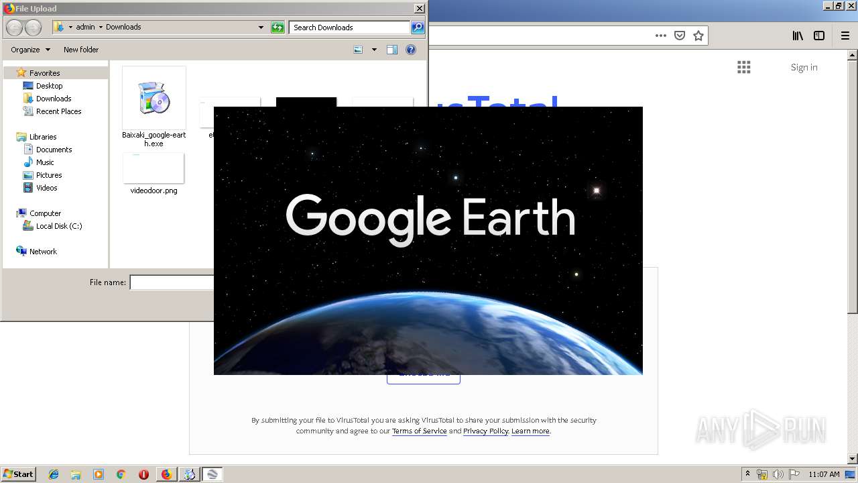Bookmark this page with the star icon
The image size is (858, 483).
(698, 36)
